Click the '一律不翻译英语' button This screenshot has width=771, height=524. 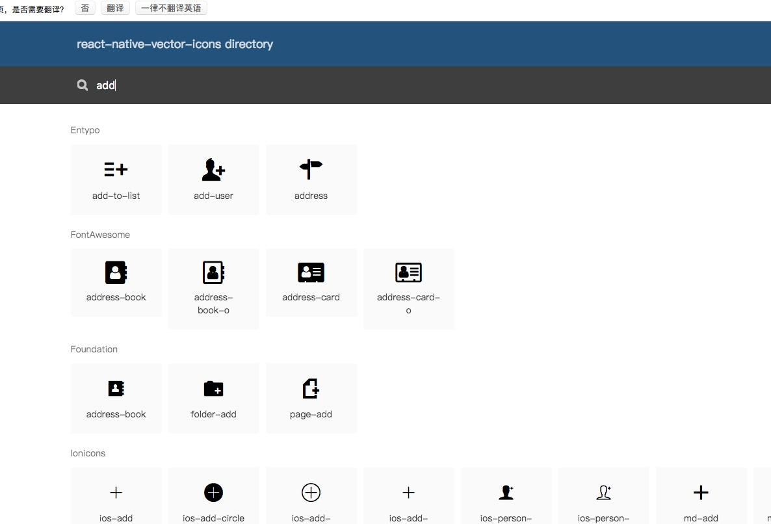(x=171, y=8)
